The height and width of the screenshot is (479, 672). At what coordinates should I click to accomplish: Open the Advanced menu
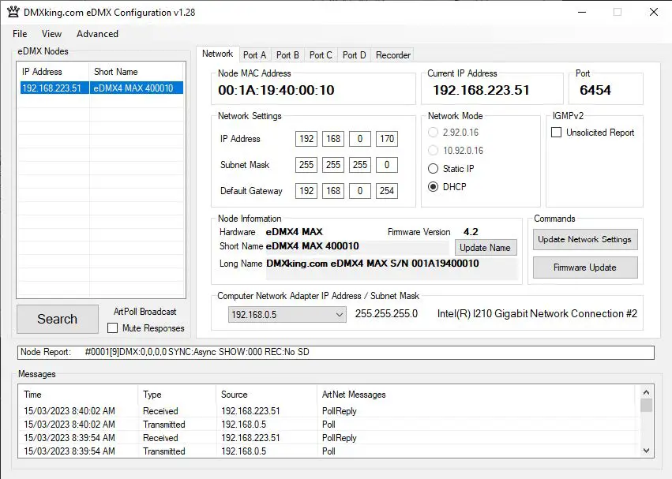tap(96, 34)
